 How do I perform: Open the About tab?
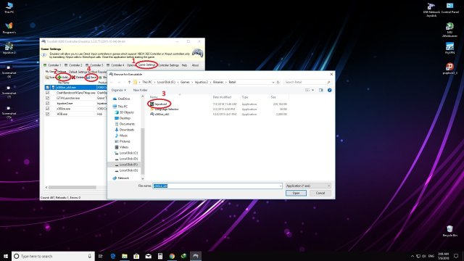(195, 65)
